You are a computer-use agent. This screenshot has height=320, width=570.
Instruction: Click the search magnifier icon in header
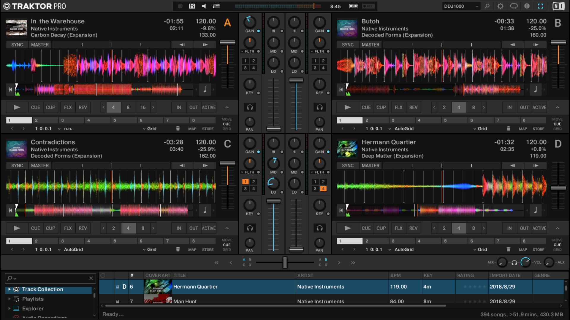pyautogui.click(x=487, y=6)
